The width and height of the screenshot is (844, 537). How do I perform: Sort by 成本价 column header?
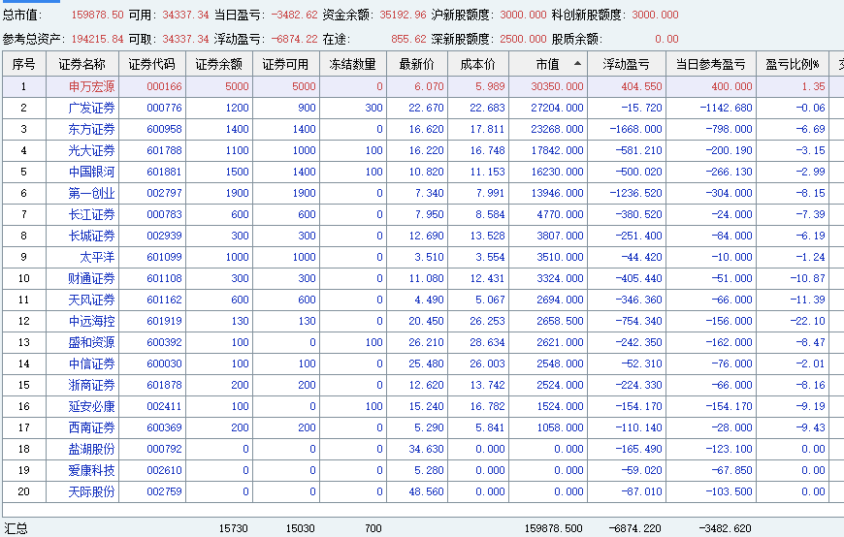pos(478,64)
